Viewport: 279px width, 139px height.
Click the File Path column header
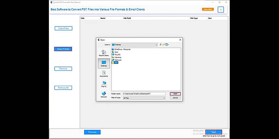coord(127,18)
